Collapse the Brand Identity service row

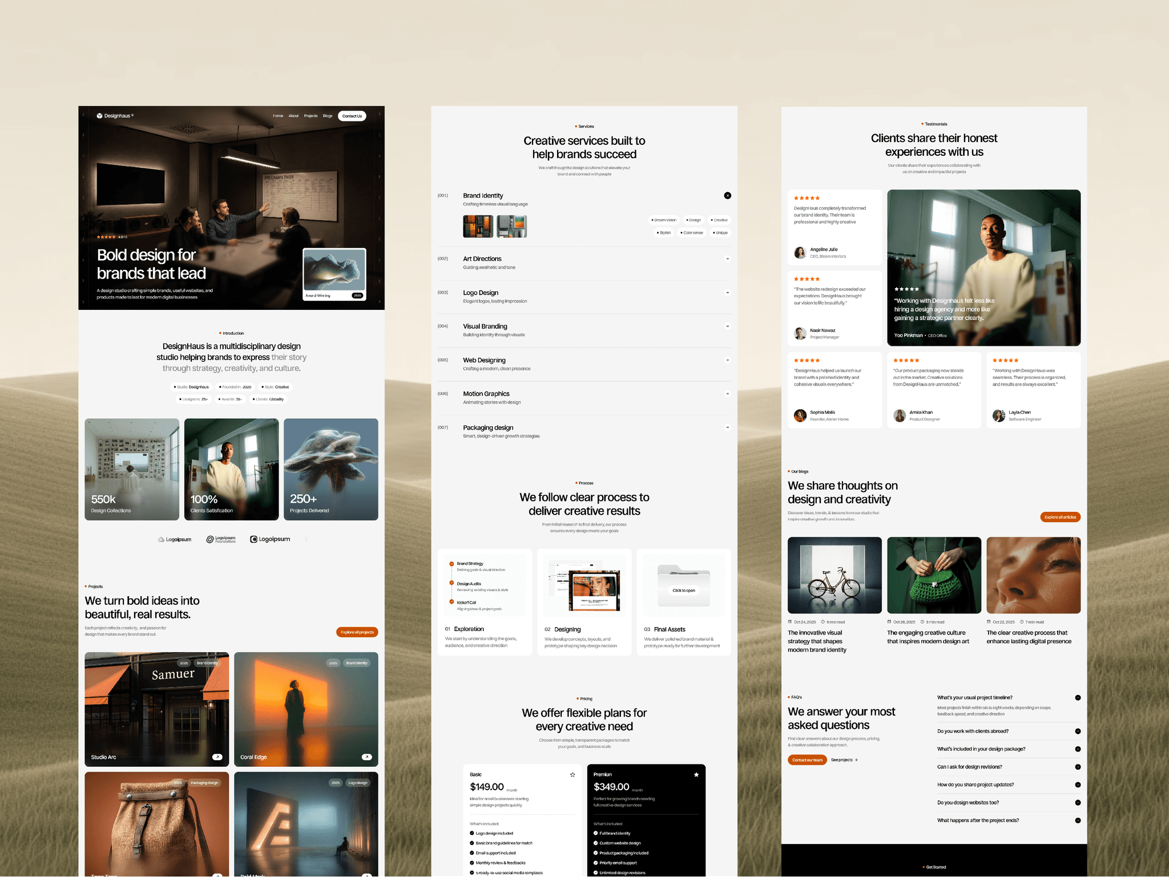727,196
